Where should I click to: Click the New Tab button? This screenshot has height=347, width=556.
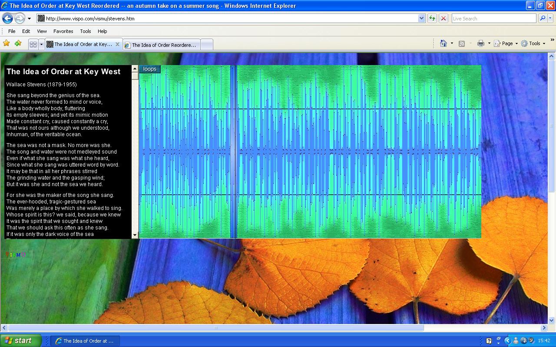pyautogui.click(x=207, y=45)
